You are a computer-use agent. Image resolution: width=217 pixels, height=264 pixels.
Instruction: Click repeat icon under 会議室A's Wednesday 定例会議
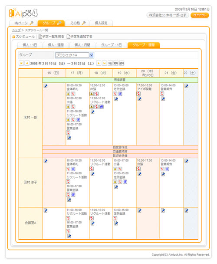115,218
